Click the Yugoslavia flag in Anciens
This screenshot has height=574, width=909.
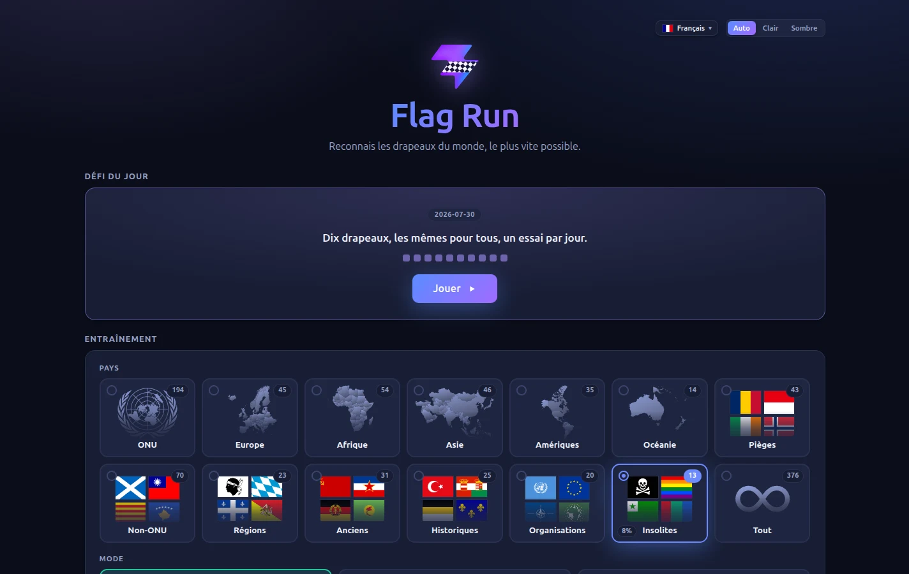tap(369, 488)
